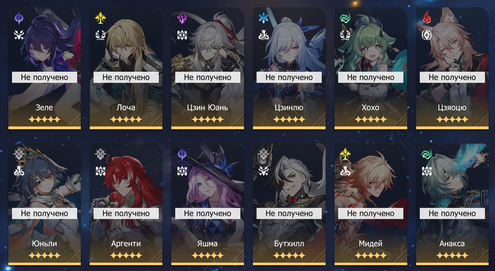Image resolution: width=495 pixels, height=271 pixels.
Task: Click the Destruction path icon on Мидей card
Action: [345, 171]
